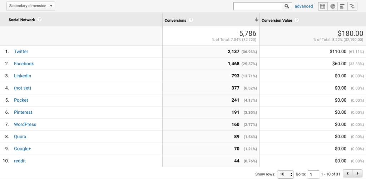Click the search magnifier button

coord(287,6)
